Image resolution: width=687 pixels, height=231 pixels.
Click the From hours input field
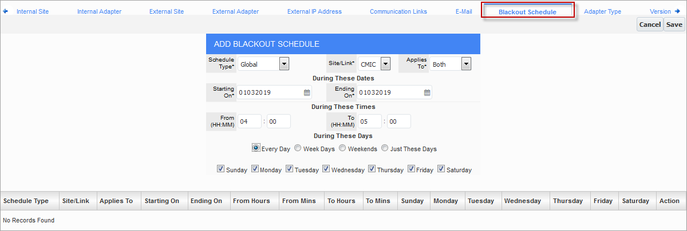pyautogui.click(x=250, y=121)
